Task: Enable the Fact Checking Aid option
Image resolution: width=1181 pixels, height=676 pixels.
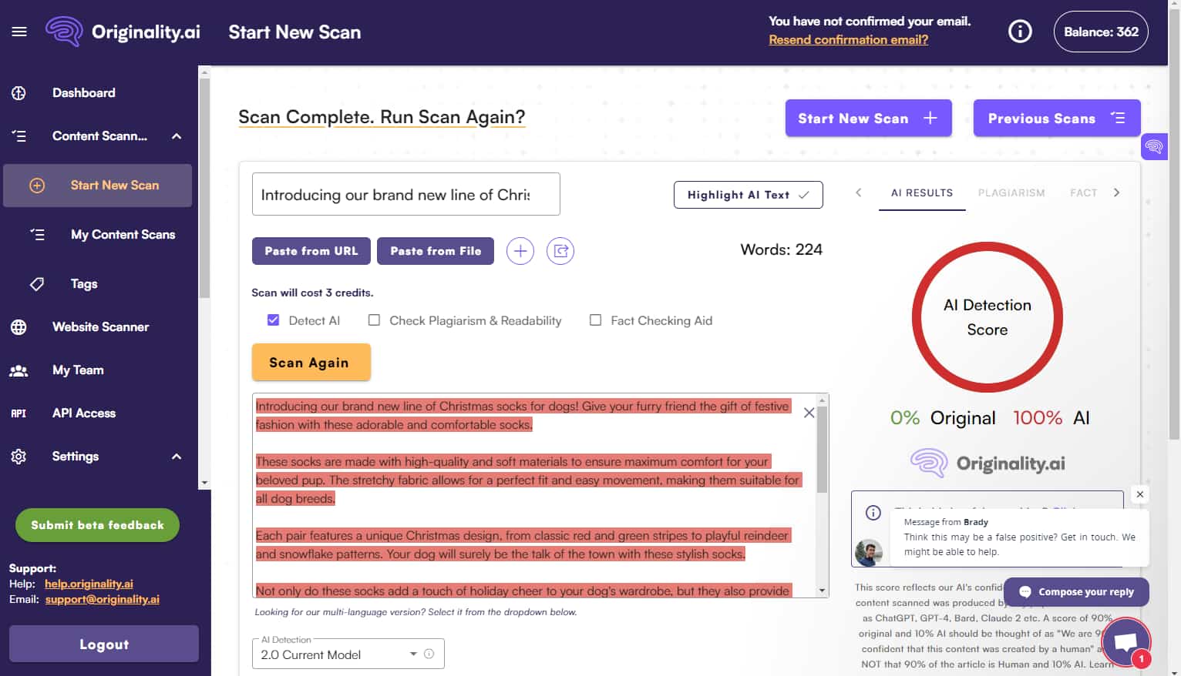Action: 595,320
